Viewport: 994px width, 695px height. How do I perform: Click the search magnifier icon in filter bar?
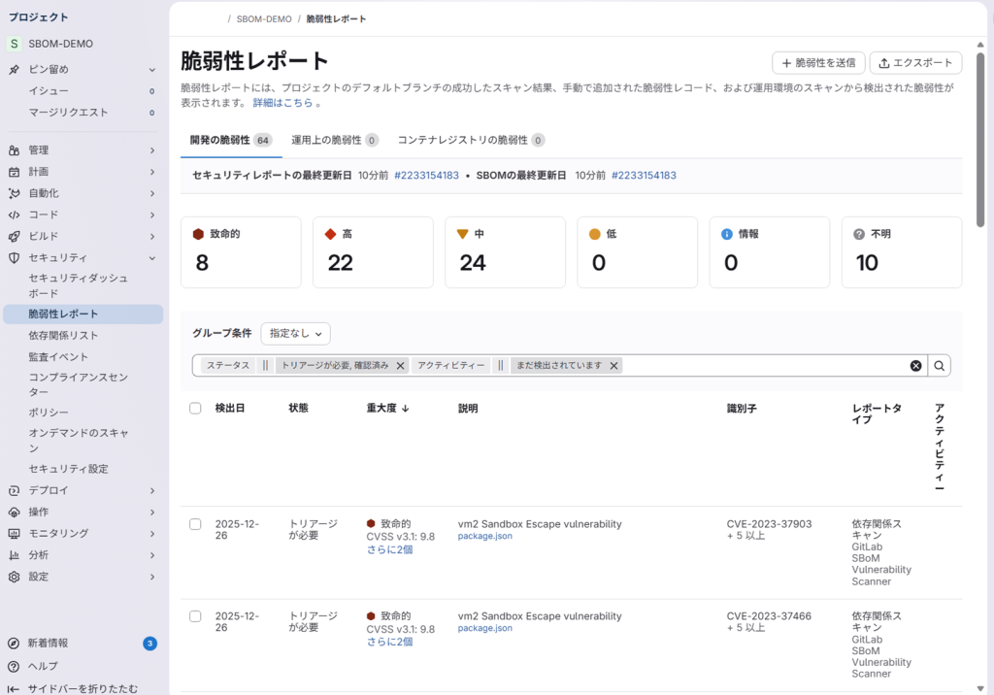click(940, 366)
